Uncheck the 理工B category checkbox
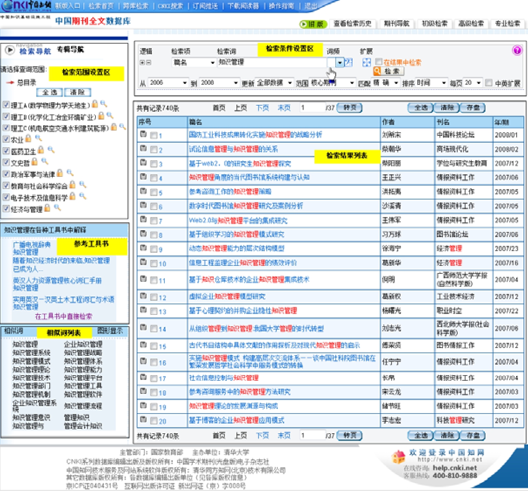Image resolution: width=528 pixels, height=500 pixels. point(6,116)
